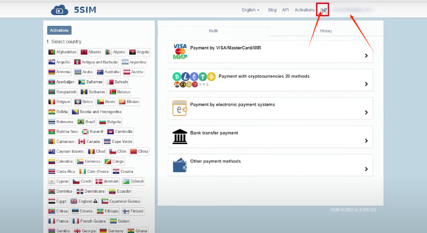Click the Egypt flag icon

(x=51, y=201)
